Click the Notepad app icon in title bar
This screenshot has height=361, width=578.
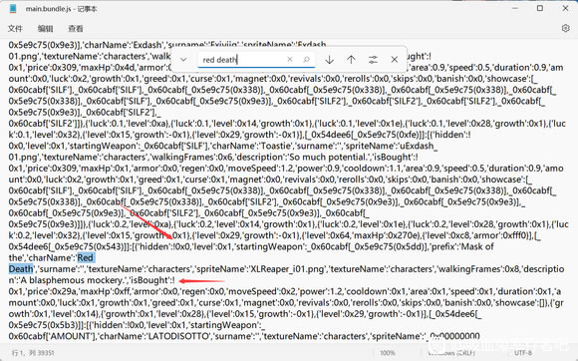(13, 9)
